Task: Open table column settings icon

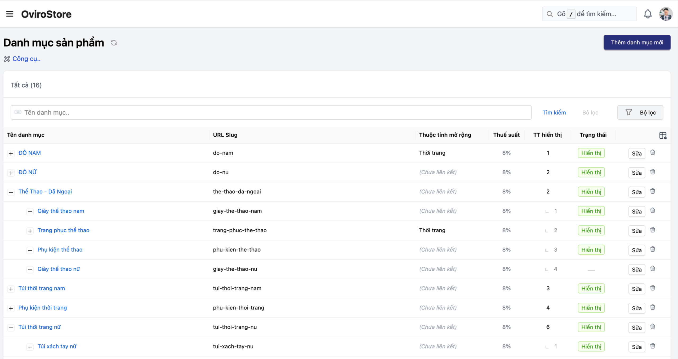Action: click(x=663, y=135)
